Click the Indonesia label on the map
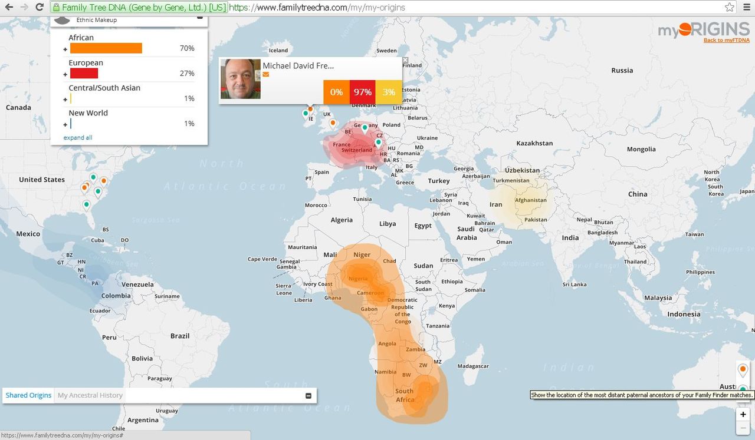 tap(684, 314)
